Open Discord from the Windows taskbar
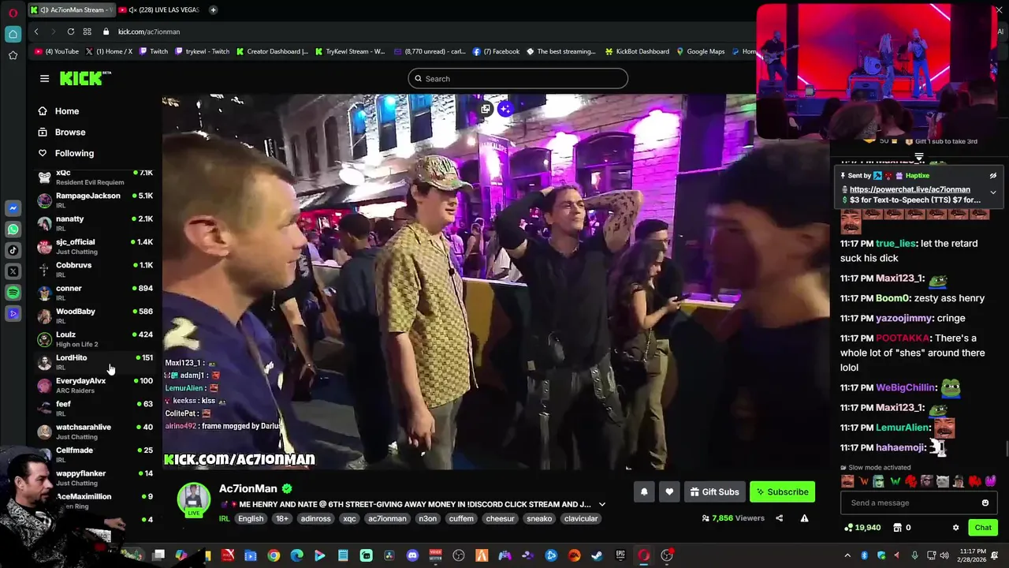Image resolution: width=1009 pixels, height=568 pixels. [412, 555]
